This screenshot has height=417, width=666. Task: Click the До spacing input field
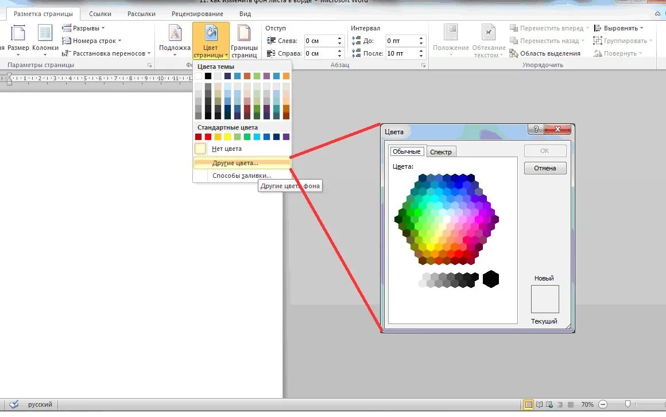click(x=402, y=41)
